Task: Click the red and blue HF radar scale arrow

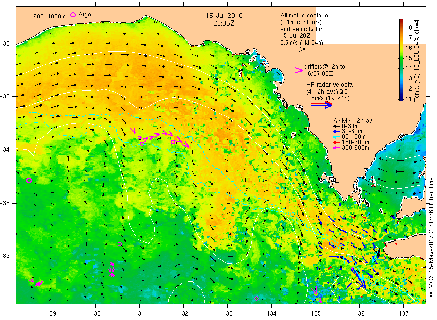Action: coord(321,105)
